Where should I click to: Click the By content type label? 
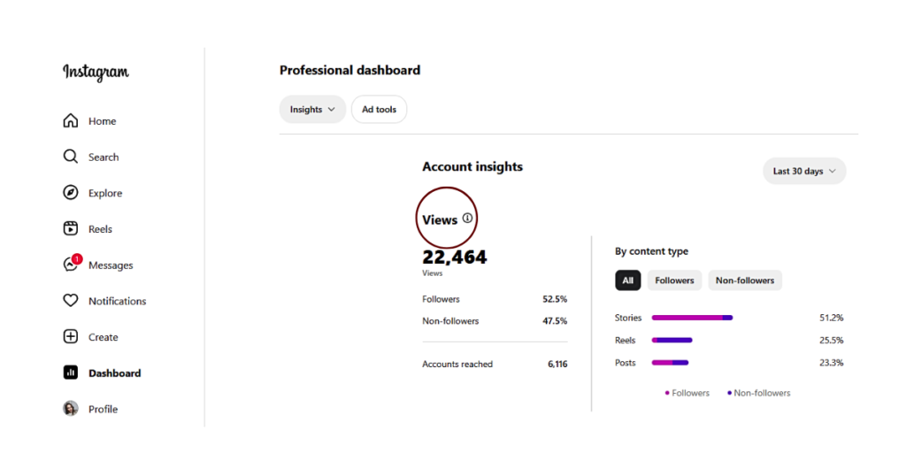[x=652, y=251]
